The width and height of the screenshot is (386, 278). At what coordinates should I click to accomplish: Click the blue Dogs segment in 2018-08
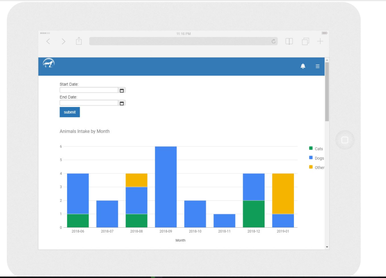coord(136,200)
